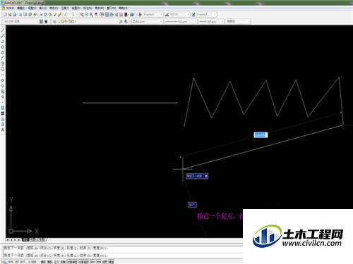
Task: Select the Hatch tool in the draw toolbar
Action: (x=3, y=108)
